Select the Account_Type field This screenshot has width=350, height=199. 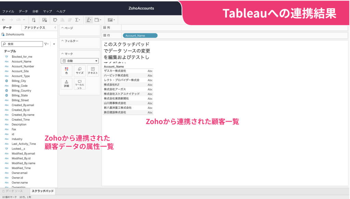pos(21,76)
